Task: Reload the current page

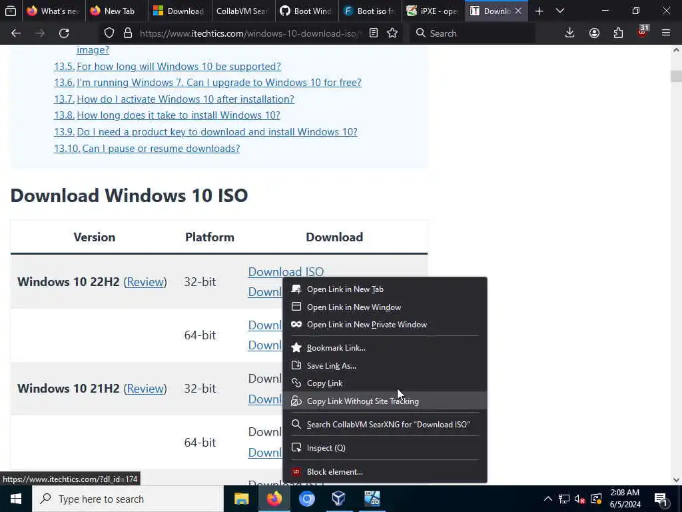Action: coord(64,33)
